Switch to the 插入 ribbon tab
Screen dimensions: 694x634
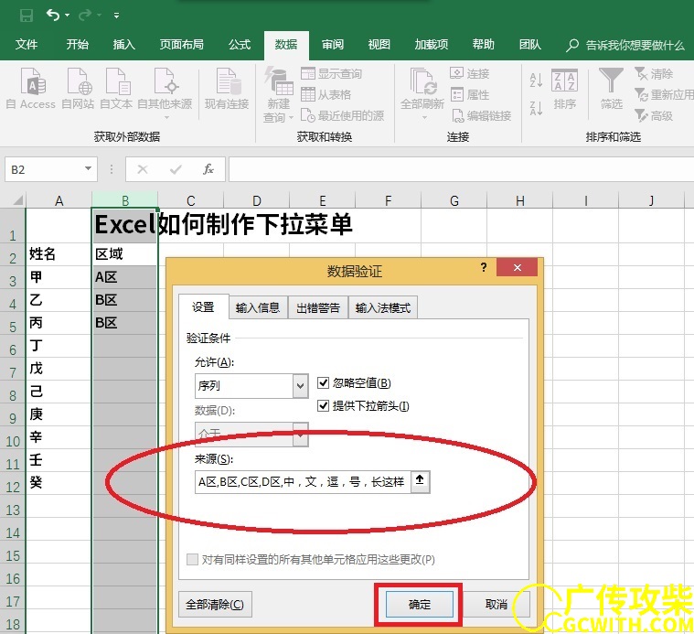[124, 45]
